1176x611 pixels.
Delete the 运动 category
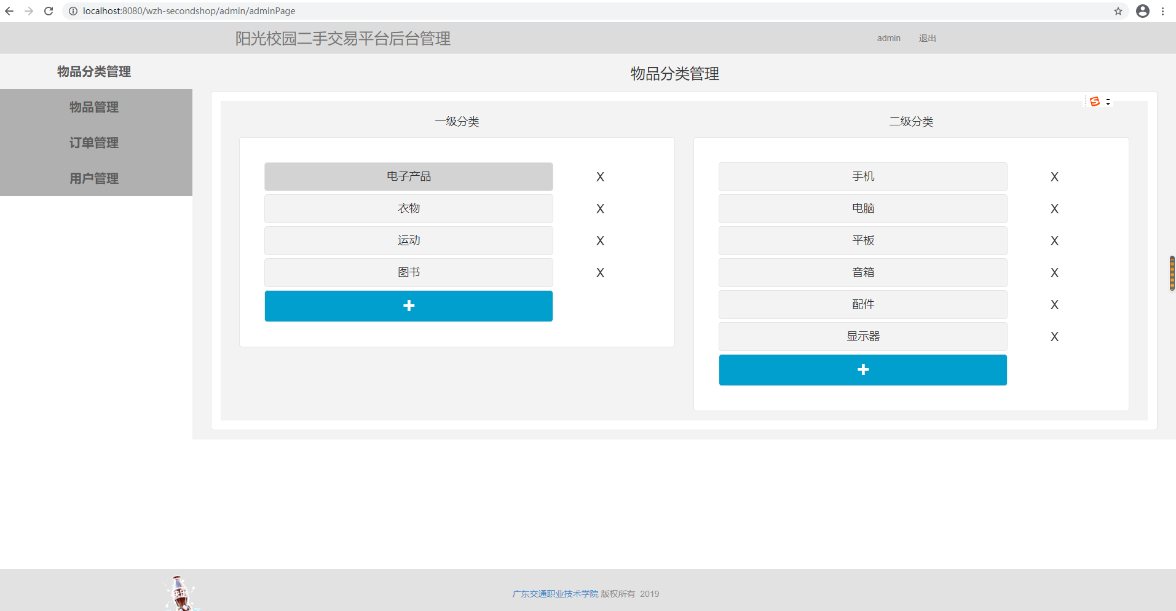click(x=600, y=241)
